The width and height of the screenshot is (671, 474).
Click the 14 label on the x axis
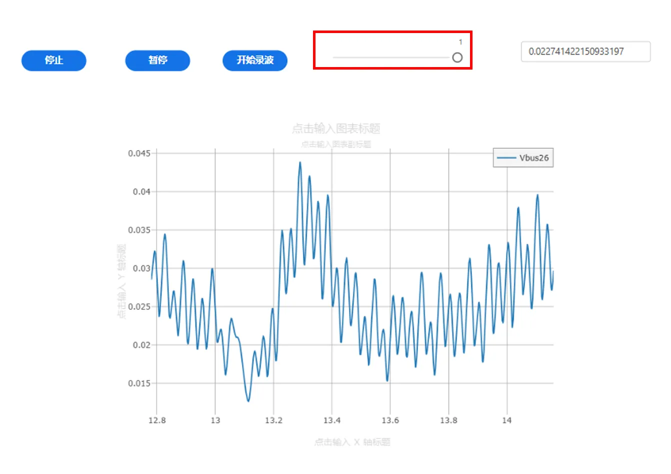point(507,420)
